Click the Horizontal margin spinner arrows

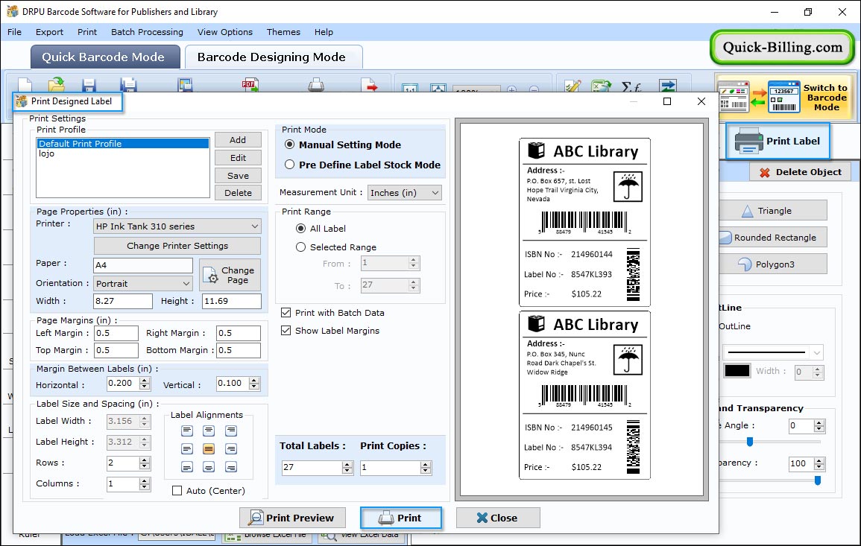(145, 384)
